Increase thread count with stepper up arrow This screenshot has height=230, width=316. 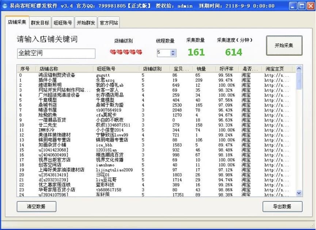click(x=173, y=51)
